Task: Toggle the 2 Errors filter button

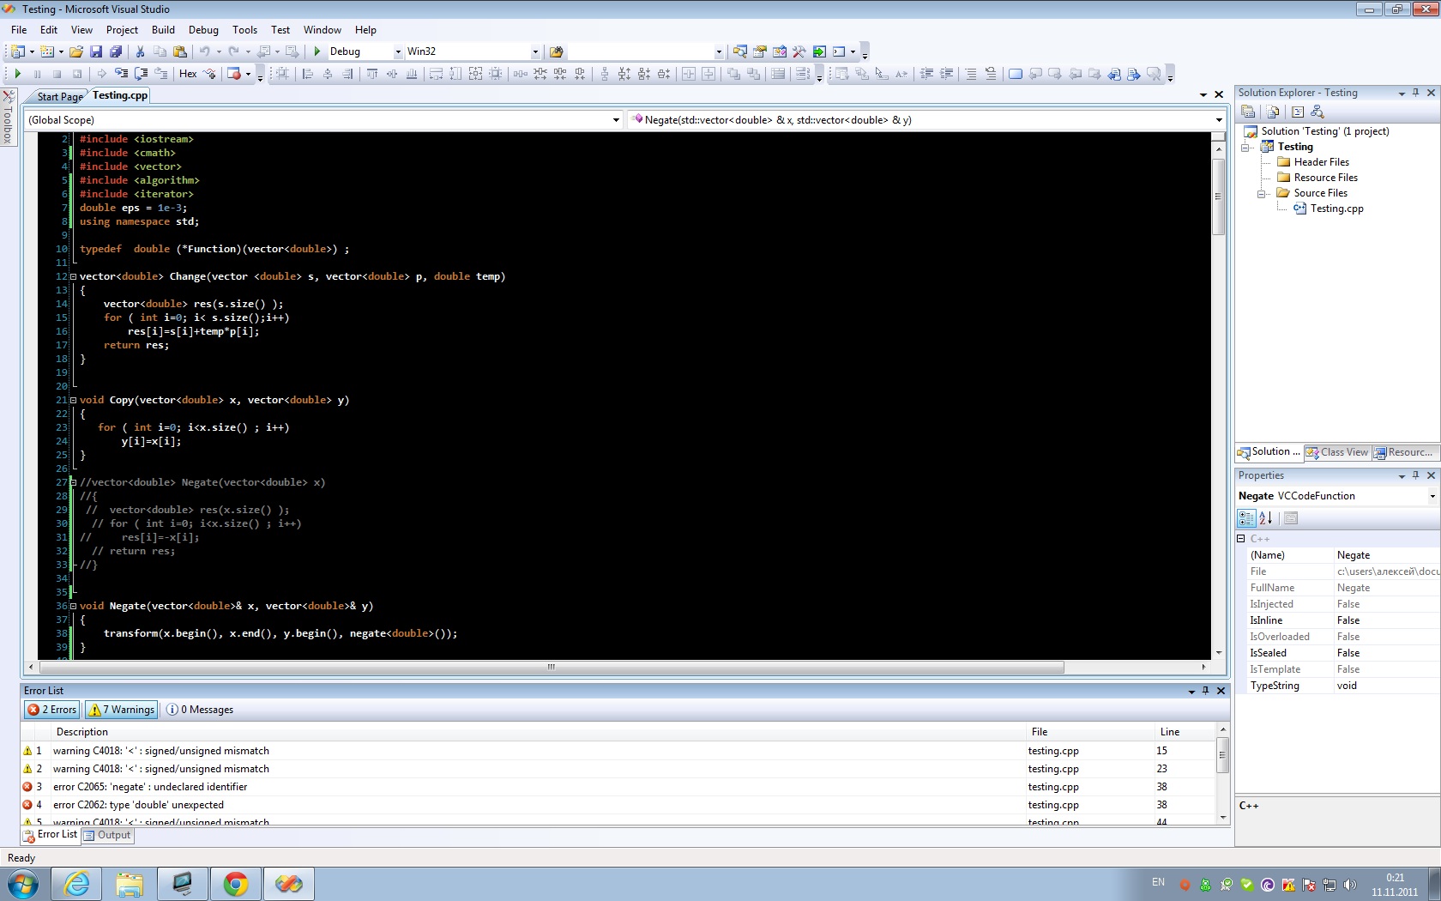Action: (x=52, y=710)
